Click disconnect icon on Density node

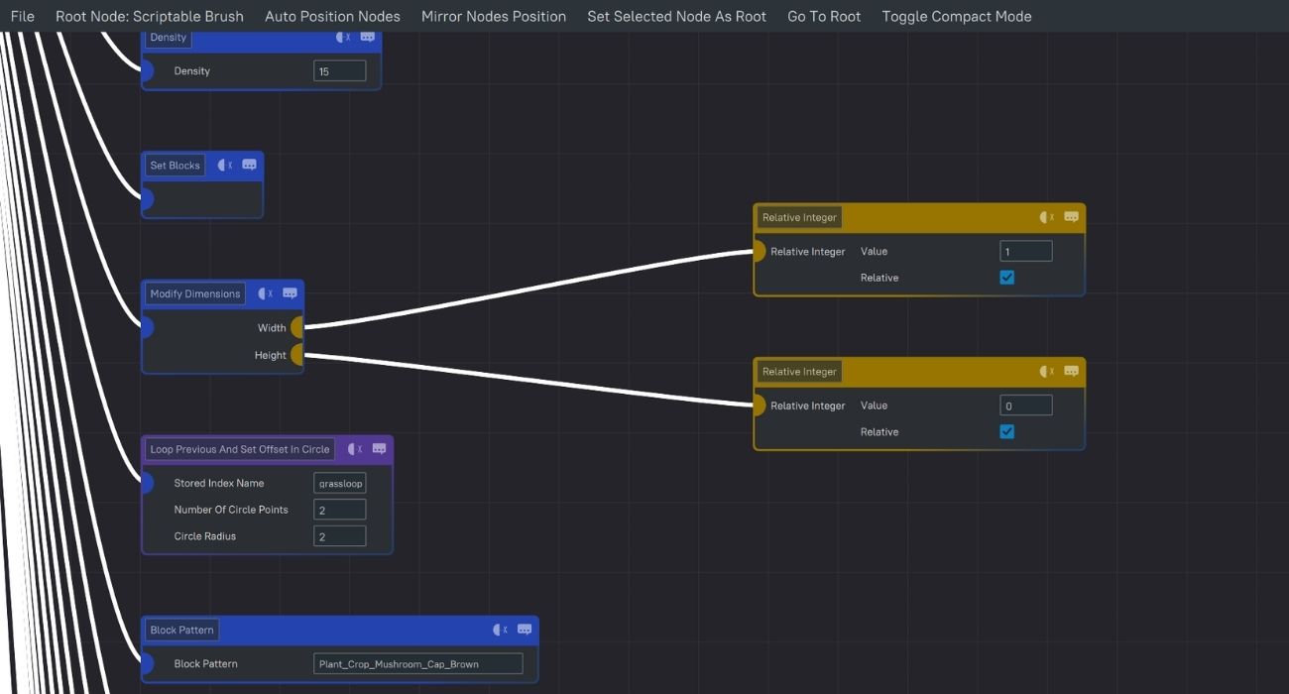point(343,38)
